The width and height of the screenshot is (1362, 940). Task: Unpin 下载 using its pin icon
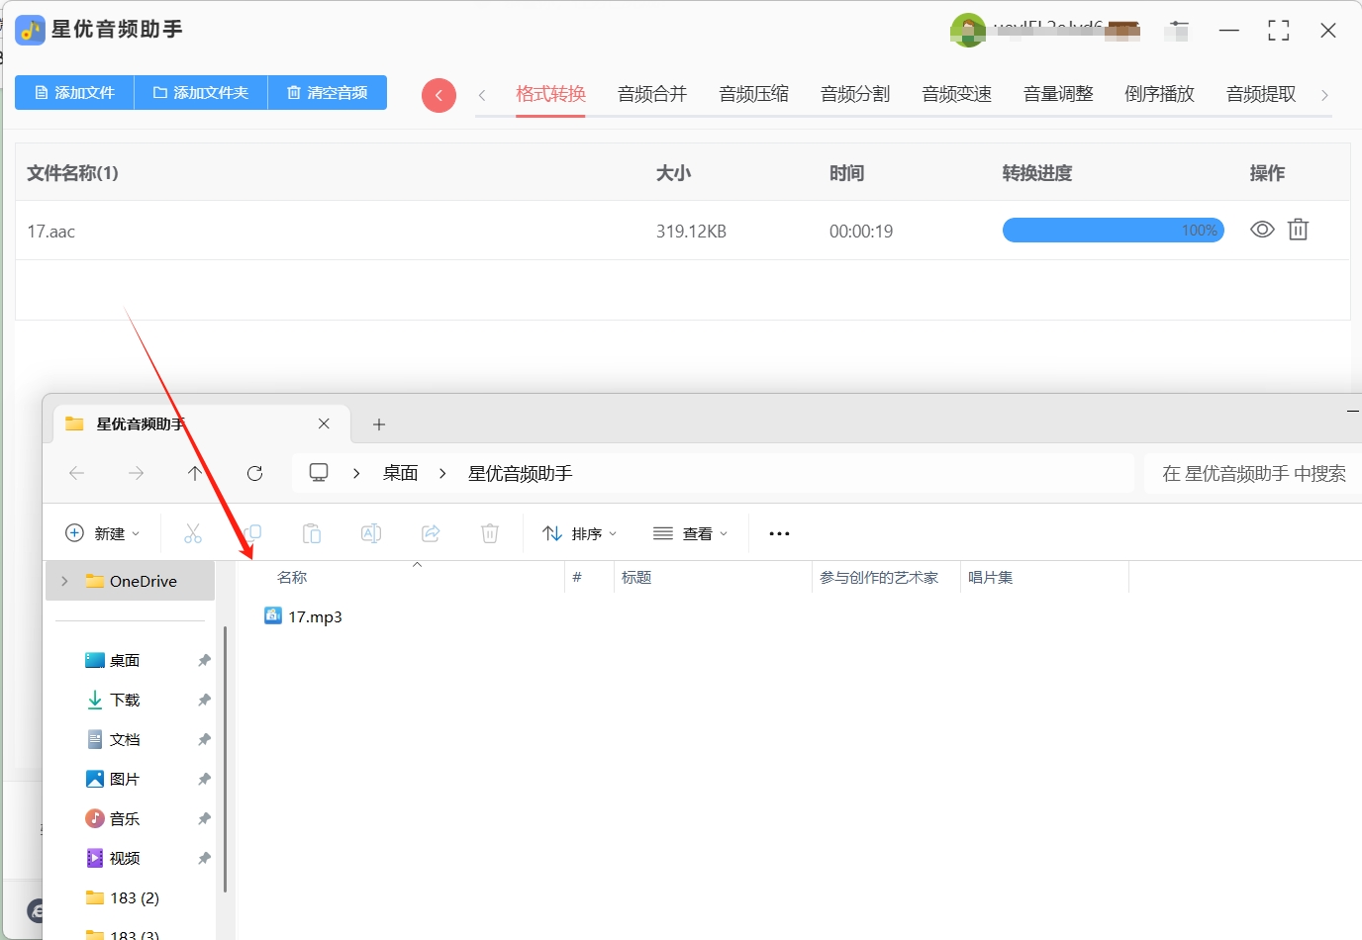coord(204,700)
